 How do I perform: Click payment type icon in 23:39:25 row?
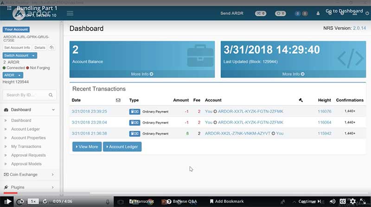(x=134, y=111)
